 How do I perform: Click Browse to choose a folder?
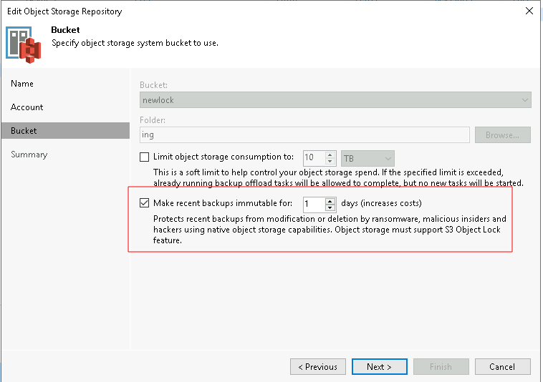[x=501, y=134]
